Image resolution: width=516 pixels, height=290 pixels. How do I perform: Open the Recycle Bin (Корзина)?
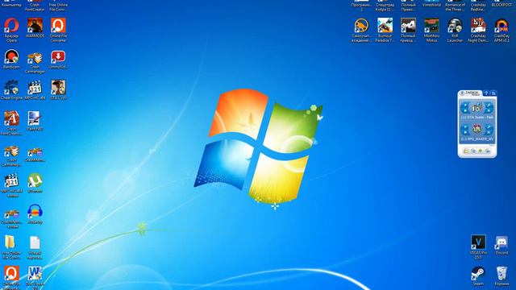pyautogui.click(x=501, y=274)
